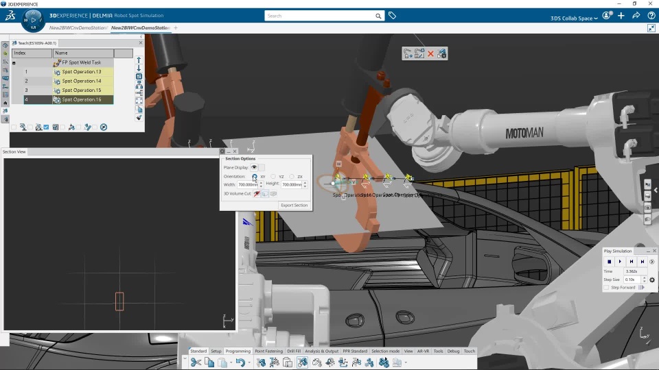
Task: Click the user profile icon in top bar
Action: pyautogui.click(x=606, y=16)
